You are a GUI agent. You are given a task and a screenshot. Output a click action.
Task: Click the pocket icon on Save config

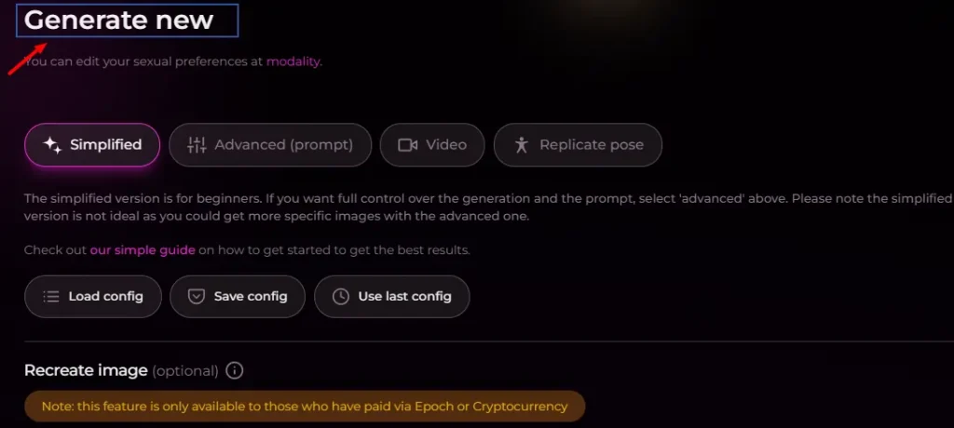[x=196, y=297]
